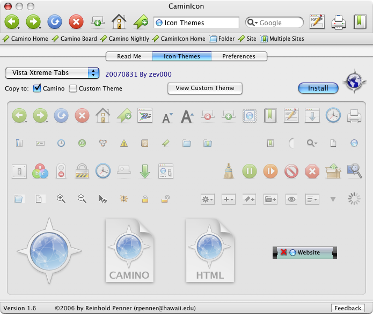Stop loading using red X toolbar button
373x314 pixels.
[x=76, y=22]
